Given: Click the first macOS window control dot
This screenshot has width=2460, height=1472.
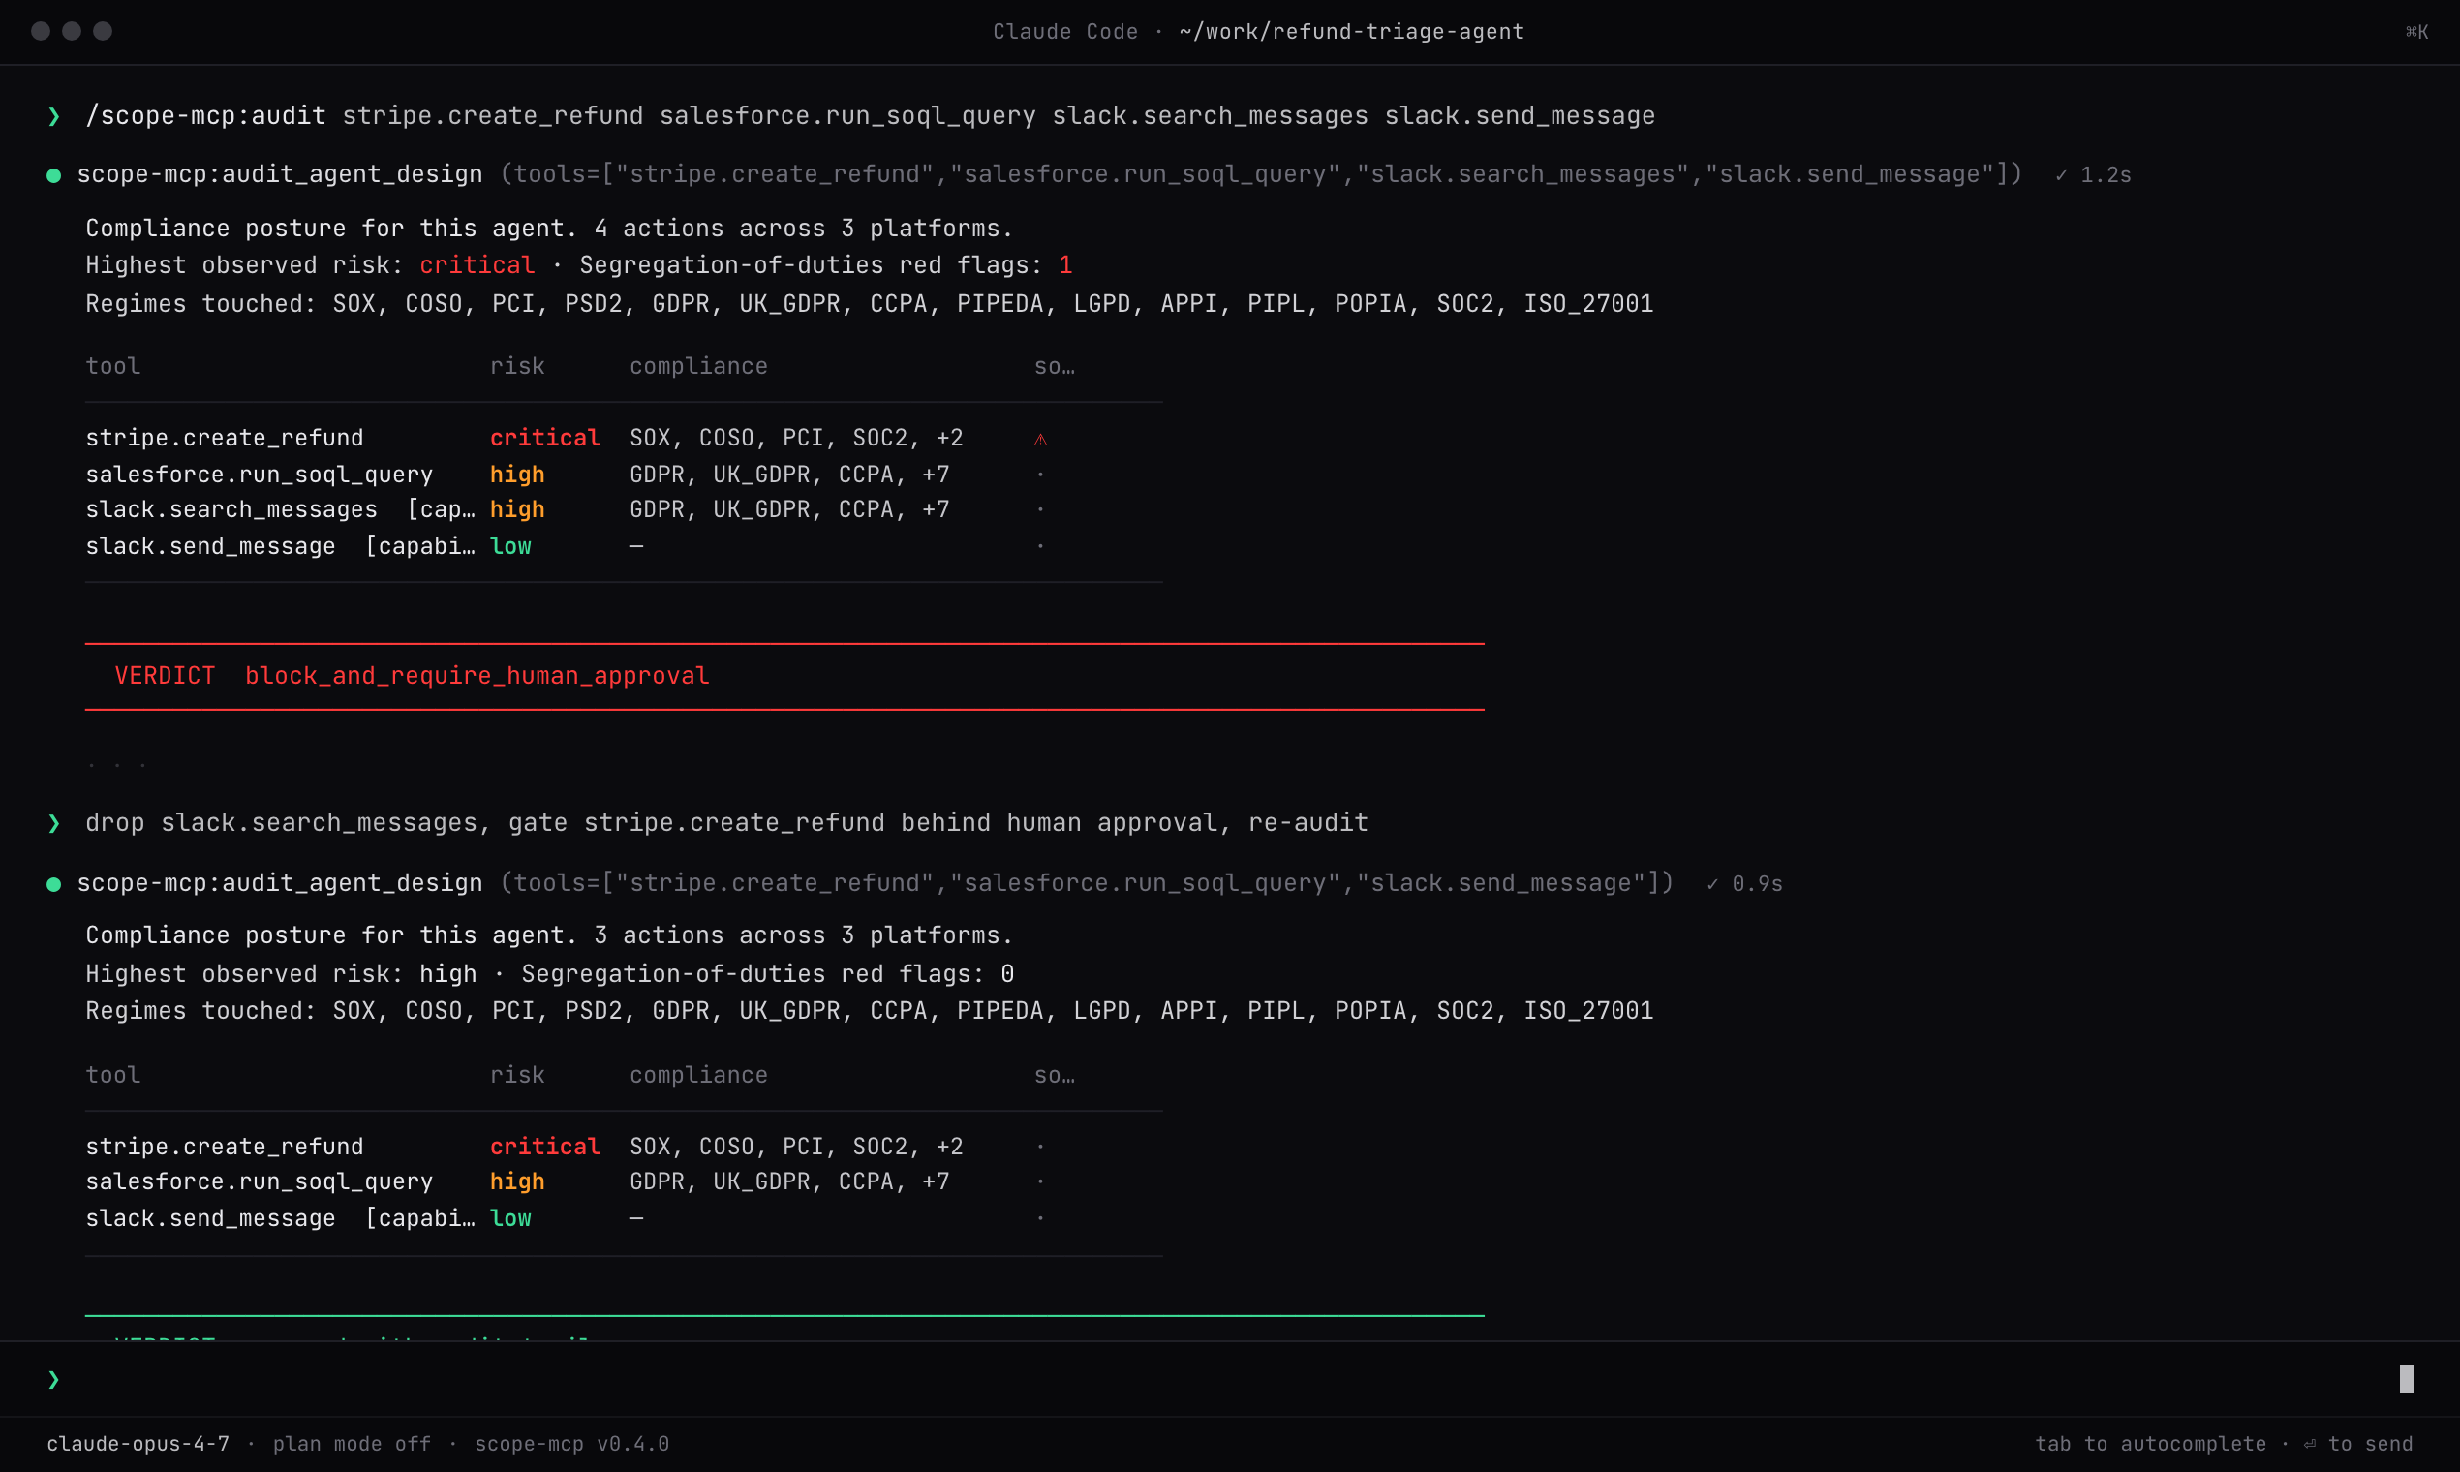Looking at the screenshot, I should pyautogui.click(x=41, y=32).
